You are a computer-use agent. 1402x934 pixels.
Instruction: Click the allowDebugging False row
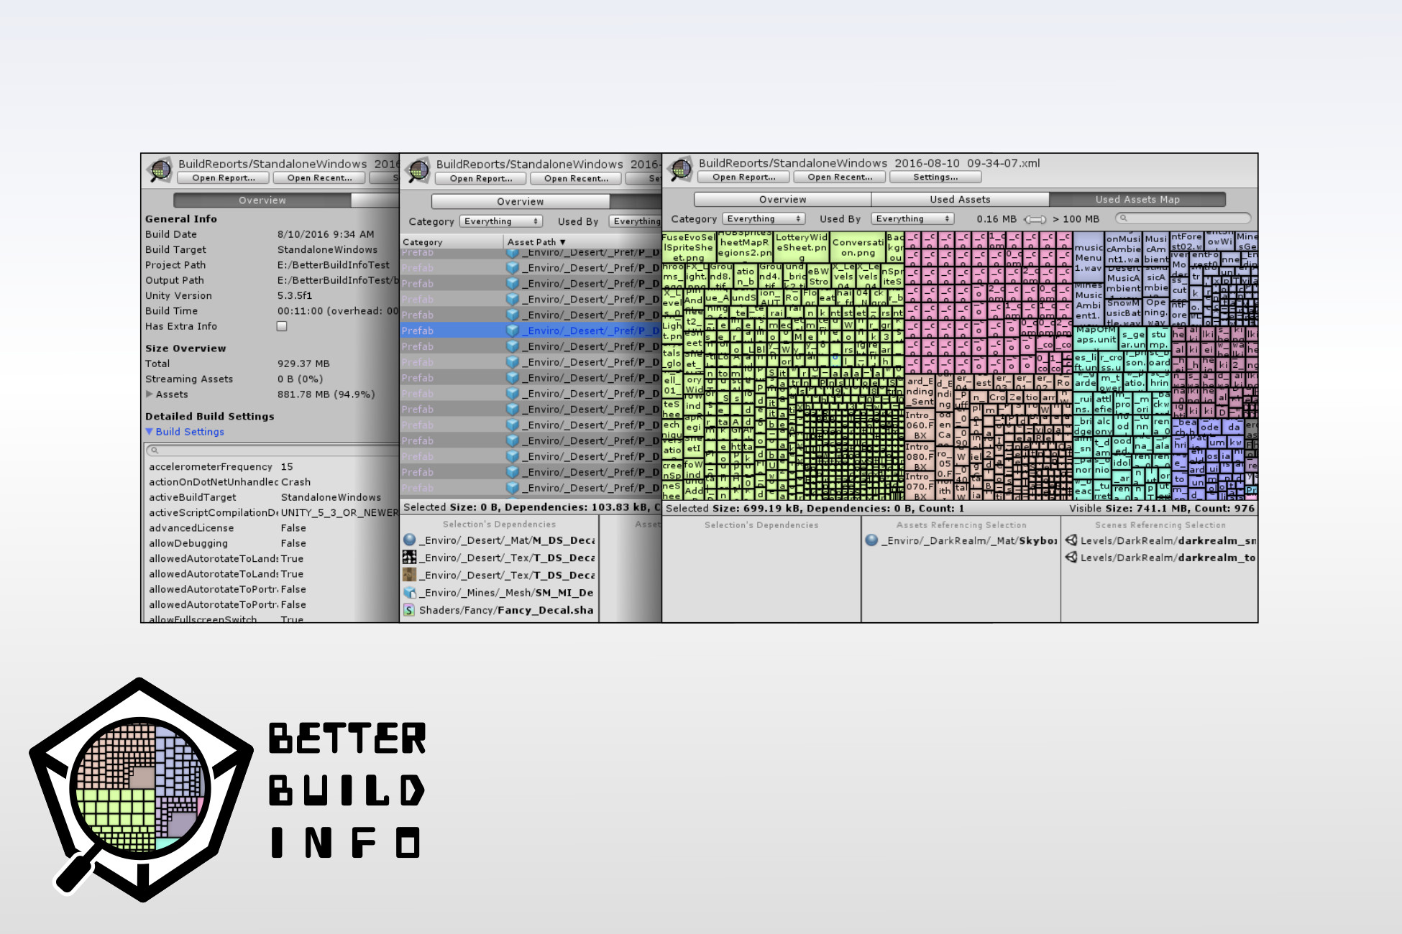point(272,543)
